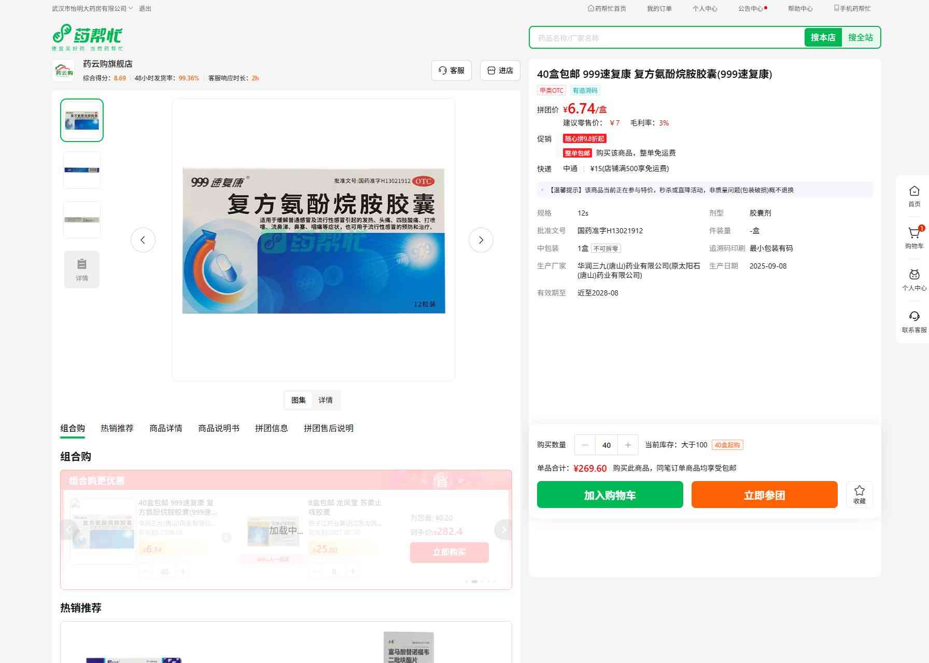The image size is (929, 663).
Task: Click the orange 立即参团 button
Action: pyautogui.click(x=764, y=495)
